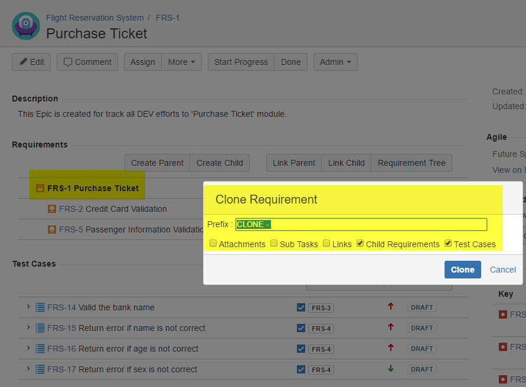
Task: Click the down-arrow priority icon for FRS-17
Action: (x=390, y=369)
